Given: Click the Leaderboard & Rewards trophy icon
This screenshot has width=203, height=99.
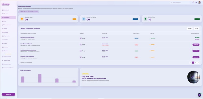Looking at the screenshot, I should tap(3, 68).
